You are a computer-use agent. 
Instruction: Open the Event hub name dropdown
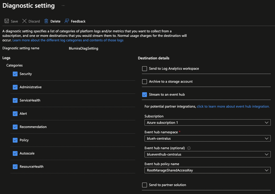tap(266, 154)
